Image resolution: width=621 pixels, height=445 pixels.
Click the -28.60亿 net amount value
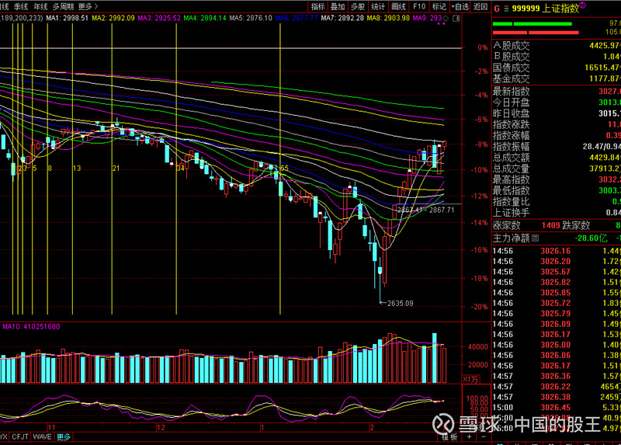(591, 238)
